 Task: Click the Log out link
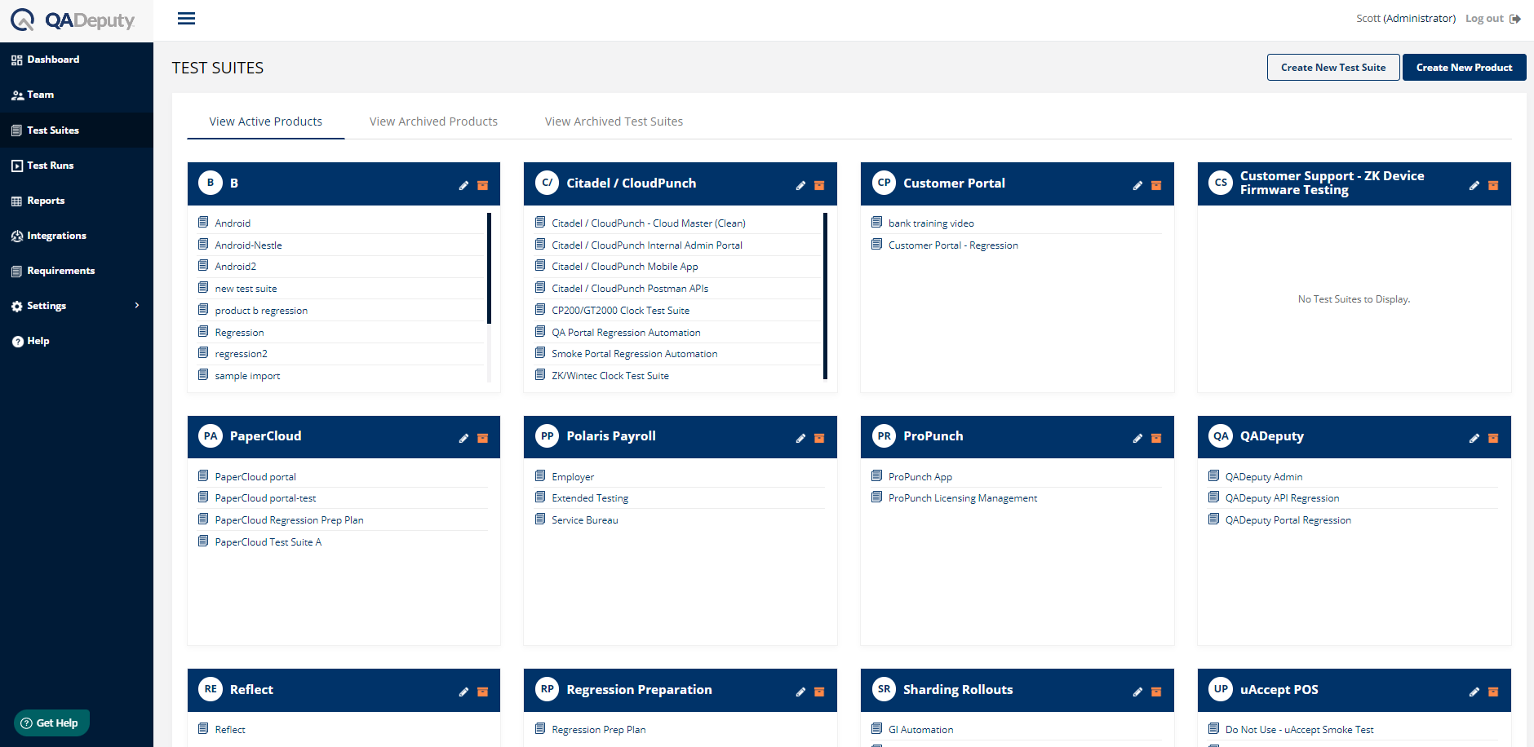[1484, 19]
